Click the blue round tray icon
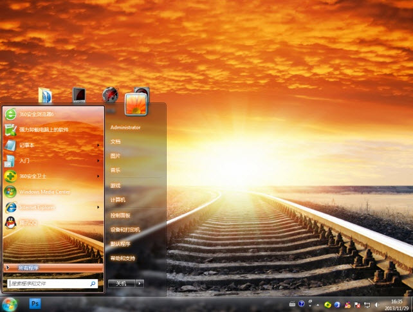Viewport: 413px width, 312px height. (x=337, y=305)
